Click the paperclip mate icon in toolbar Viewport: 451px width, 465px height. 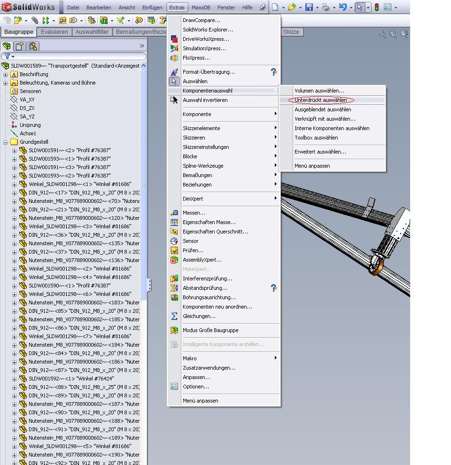[35, 20]
